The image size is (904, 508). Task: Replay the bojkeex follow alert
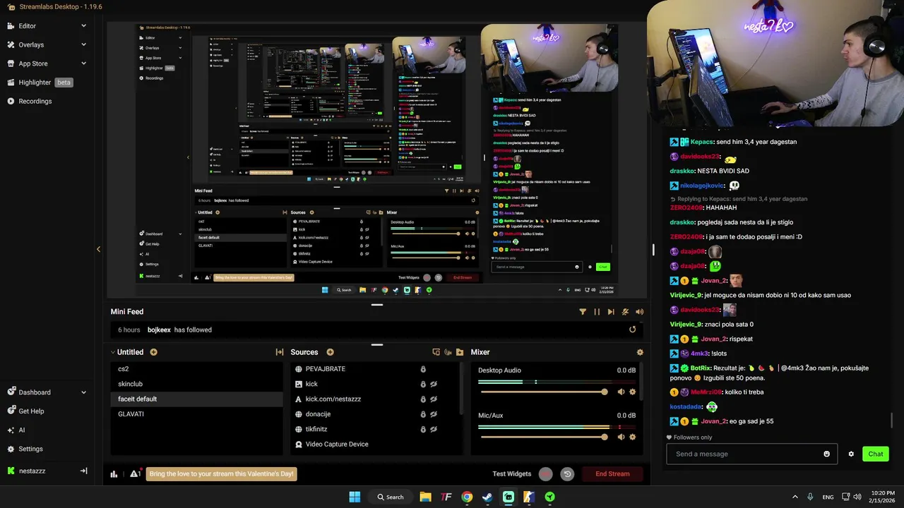(x=632, y=329)
